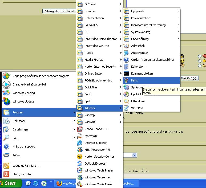The image size is (206, 188).
Task: Open Windows Catalog icon
Action: pos(6,93)
